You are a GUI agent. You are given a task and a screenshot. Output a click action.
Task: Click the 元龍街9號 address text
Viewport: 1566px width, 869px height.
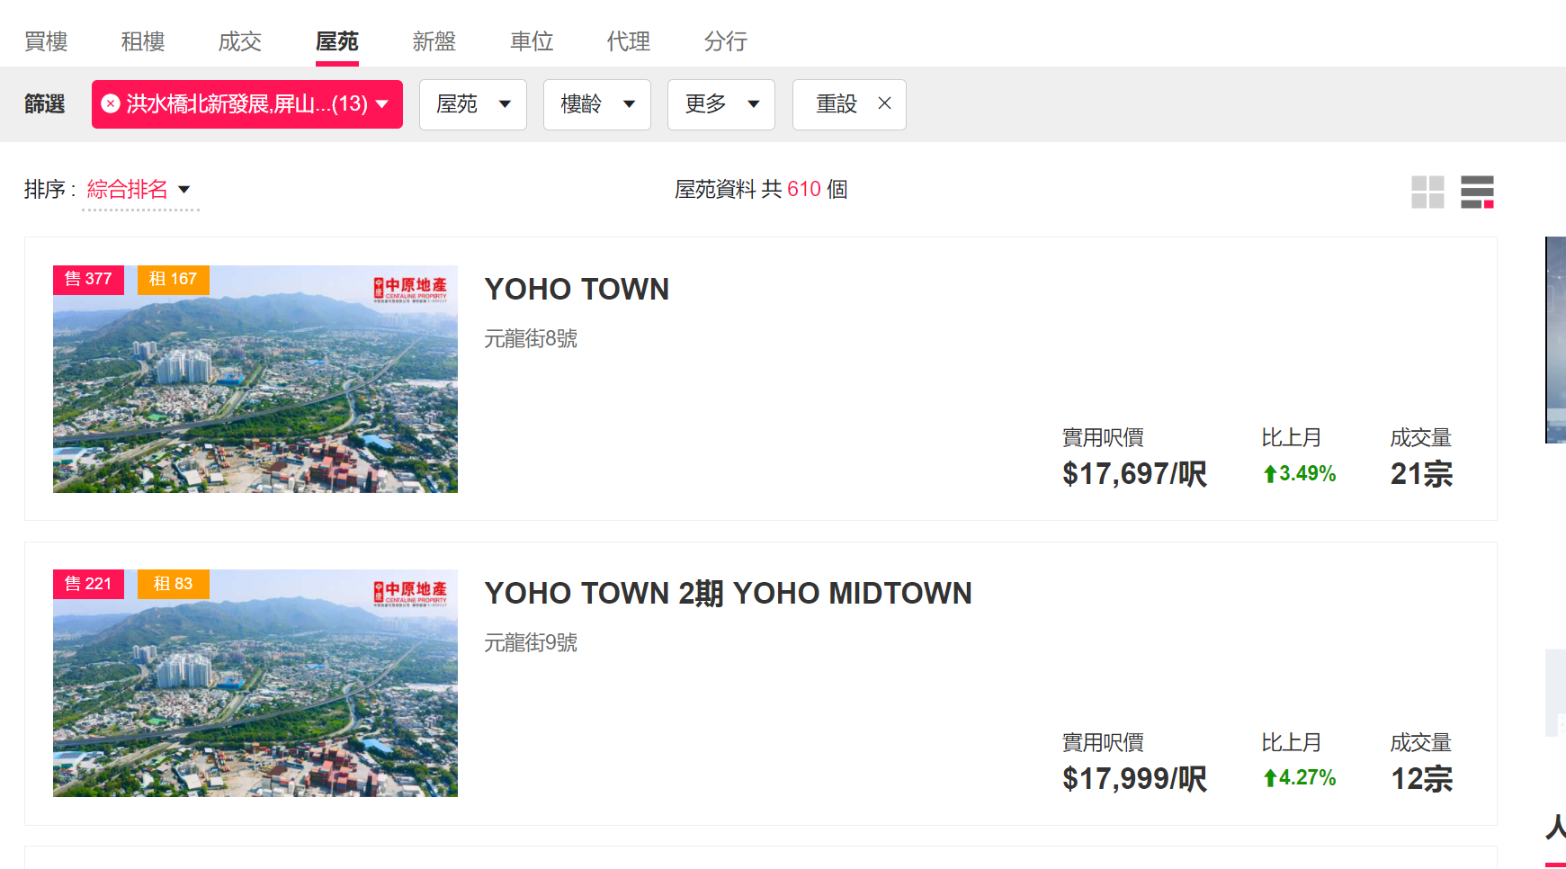531,643
